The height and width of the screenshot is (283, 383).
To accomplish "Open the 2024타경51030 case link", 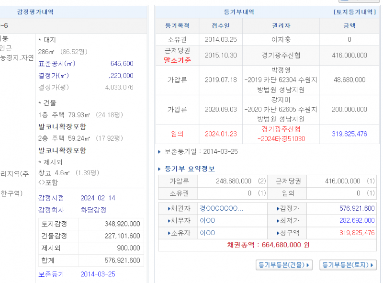I will click(281, 139).
